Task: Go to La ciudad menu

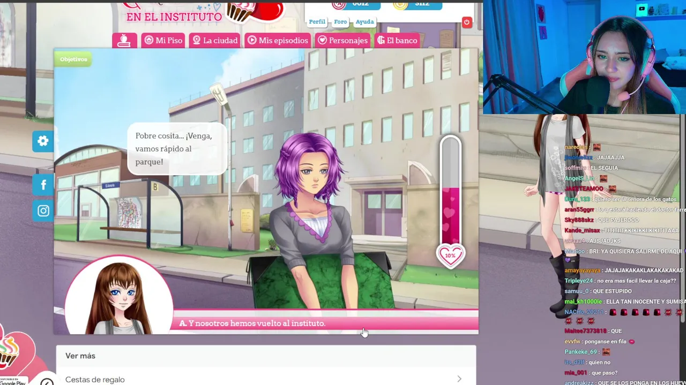Action: click(214, 40)
